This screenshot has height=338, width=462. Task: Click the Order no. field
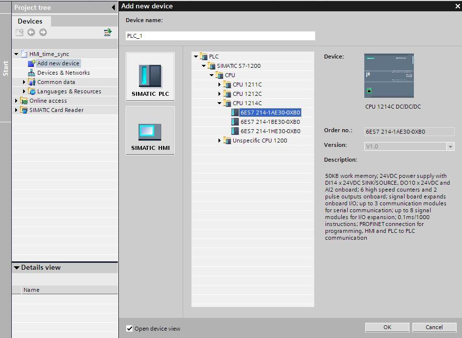pos(409,132)
